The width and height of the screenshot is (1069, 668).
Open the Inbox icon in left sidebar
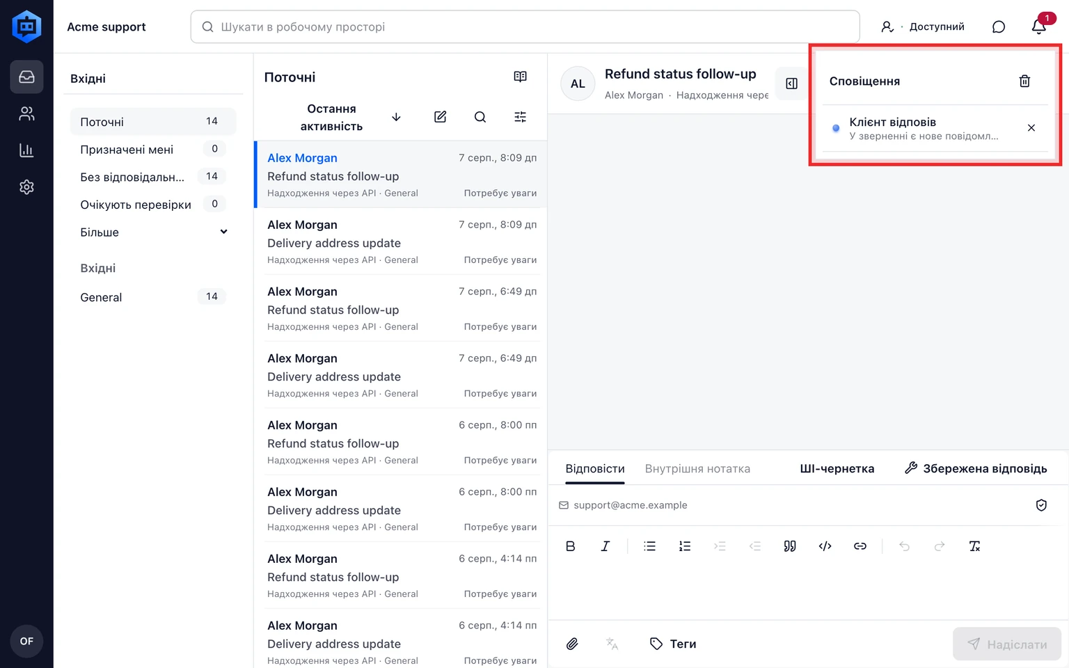(x=26, y=77)
